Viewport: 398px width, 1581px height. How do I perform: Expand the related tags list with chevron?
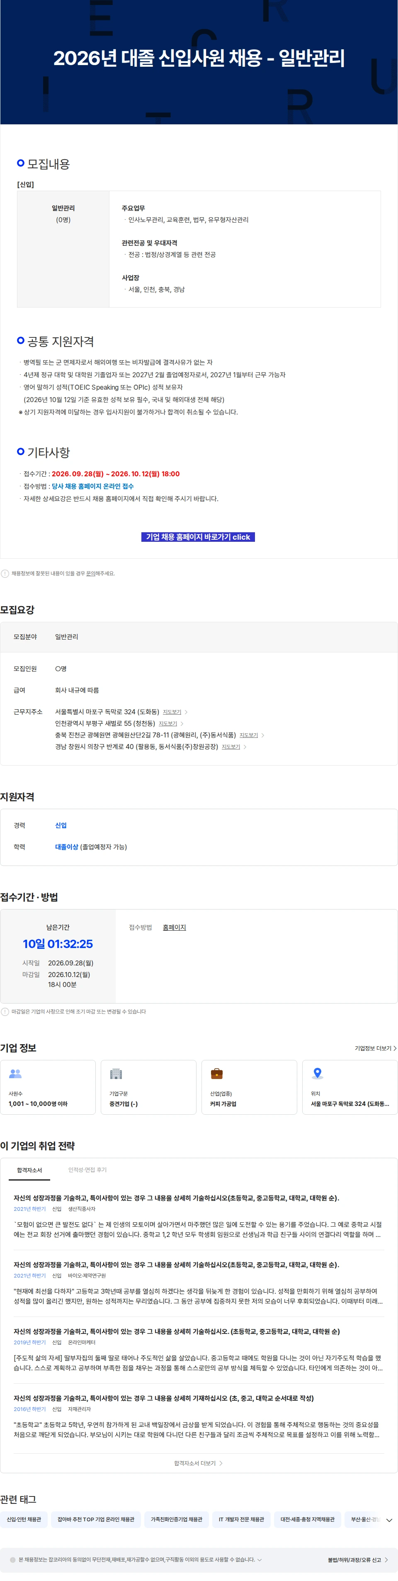pos(389,1520)
